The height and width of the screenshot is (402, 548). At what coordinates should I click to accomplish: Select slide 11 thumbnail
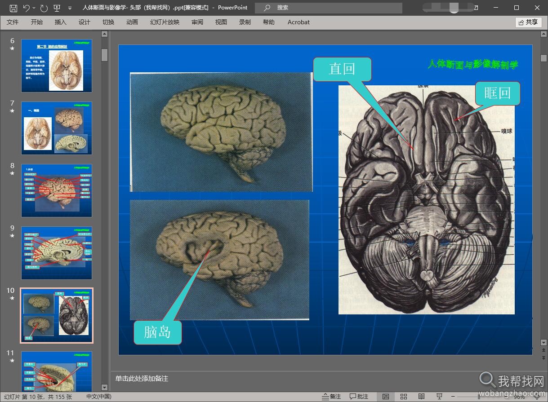click(x=57, y=372)
